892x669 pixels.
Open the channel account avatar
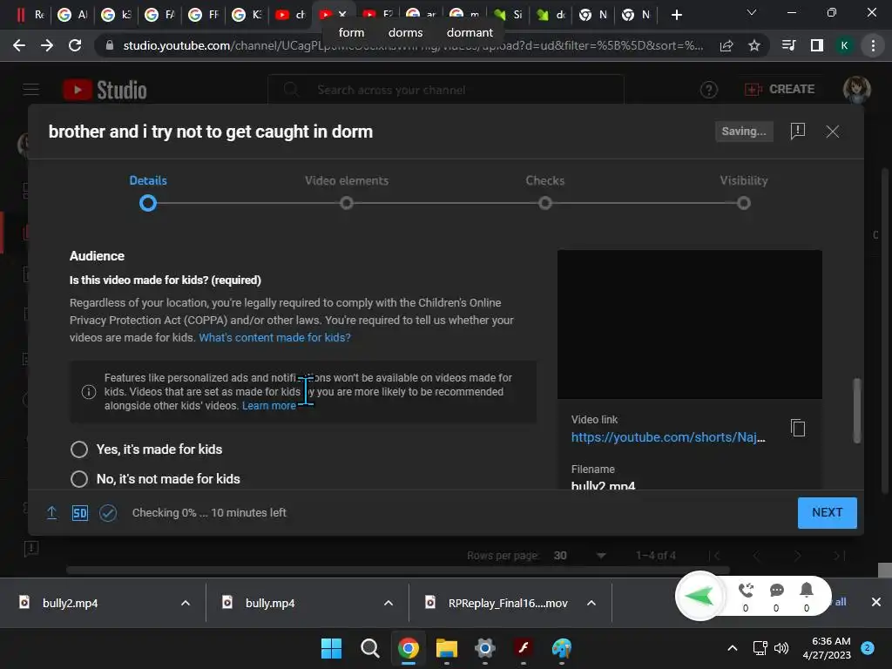coord(856,90)
